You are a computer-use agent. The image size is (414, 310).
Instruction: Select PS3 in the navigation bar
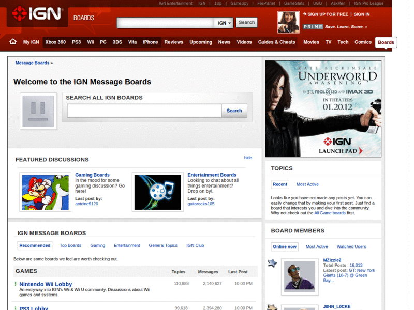pos(76,42)
